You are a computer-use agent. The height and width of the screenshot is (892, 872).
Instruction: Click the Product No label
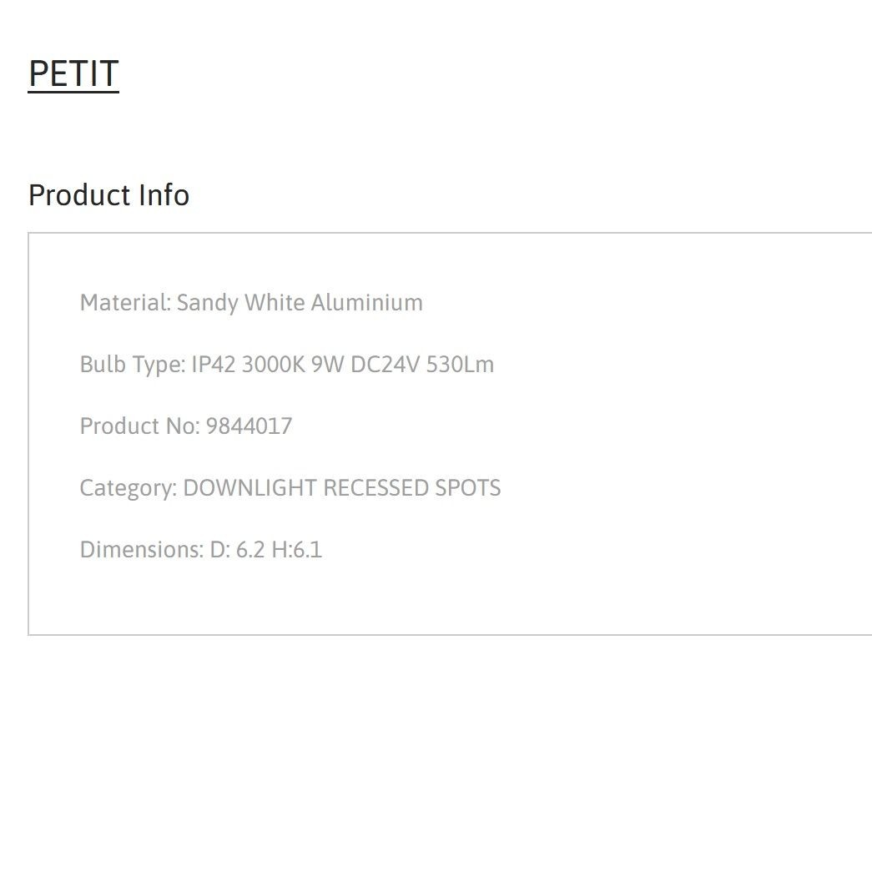[x=139, y=426]
